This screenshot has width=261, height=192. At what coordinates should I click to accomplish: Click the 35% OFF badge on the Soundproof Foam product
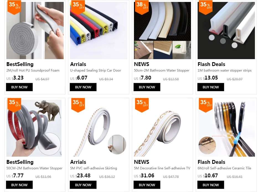[x=14, y=7]
